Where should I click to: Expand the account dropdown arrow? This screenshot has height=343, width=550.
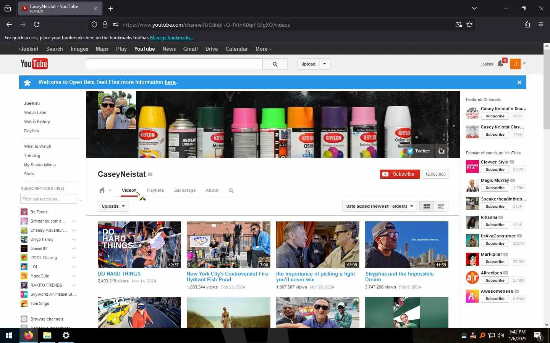524,64
